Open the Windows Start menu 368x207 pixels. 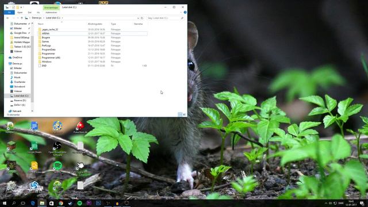4,203
